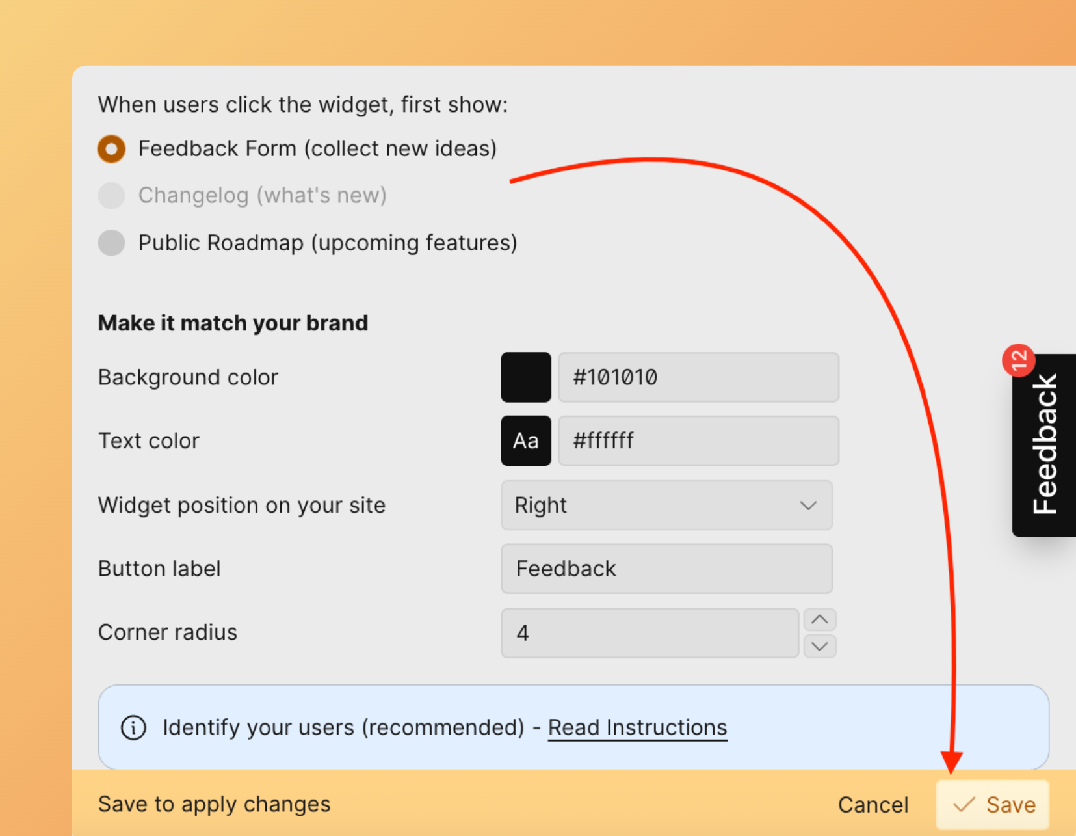Click the checkmark icon inside the Save button
The width and height of the screenshot is (1076, 836).
[963, 804]
